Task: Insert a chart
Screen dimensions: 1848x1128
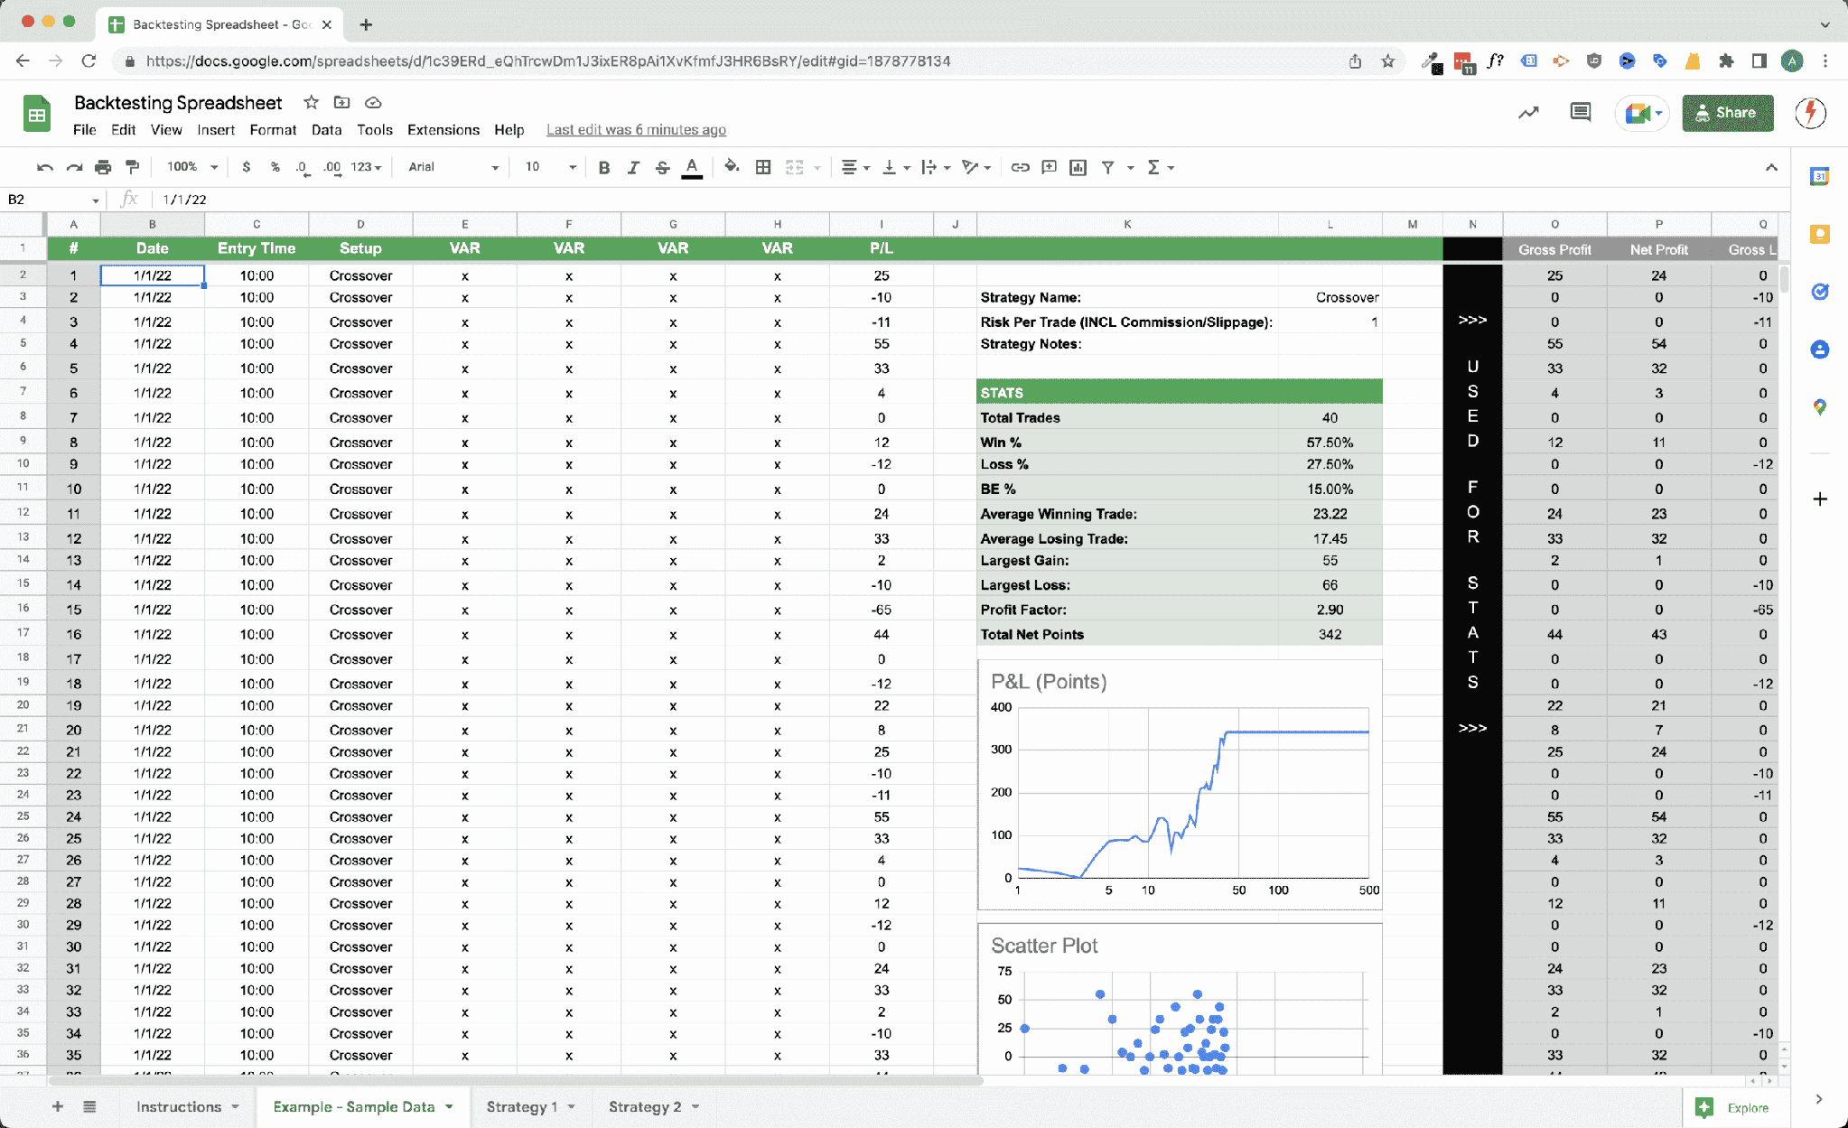Action: pos(1078,167)
